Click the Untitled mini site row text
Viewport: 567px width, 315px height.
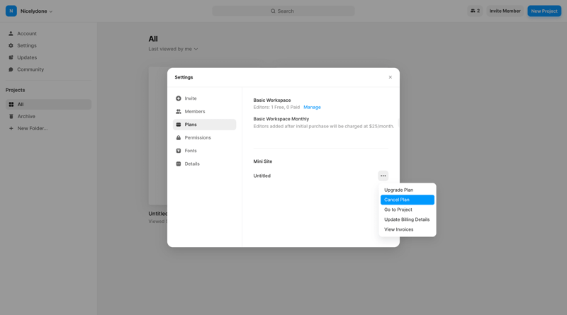coord(262,176)
